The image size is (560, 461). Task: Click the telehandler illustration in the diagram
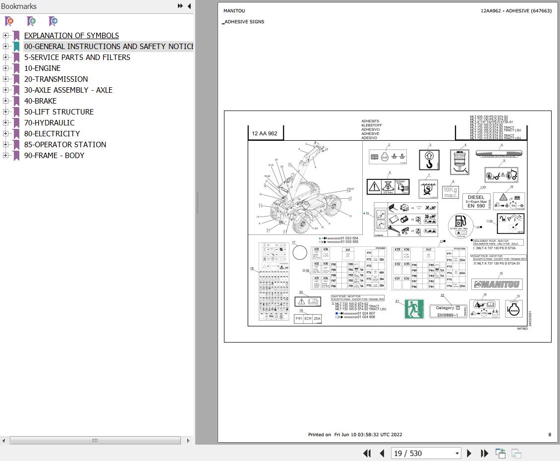[305, 187]
